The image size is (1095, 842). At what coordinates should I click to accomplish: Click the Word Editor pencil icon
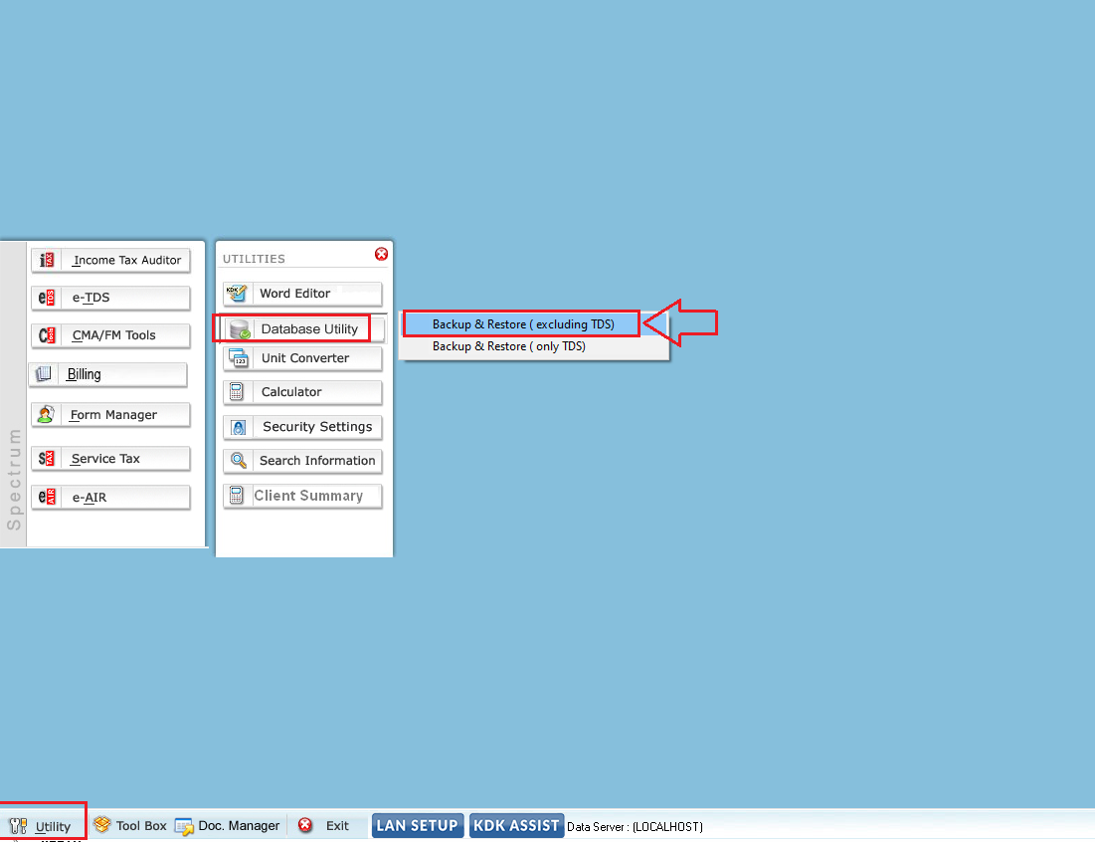[x=237, y=294]
